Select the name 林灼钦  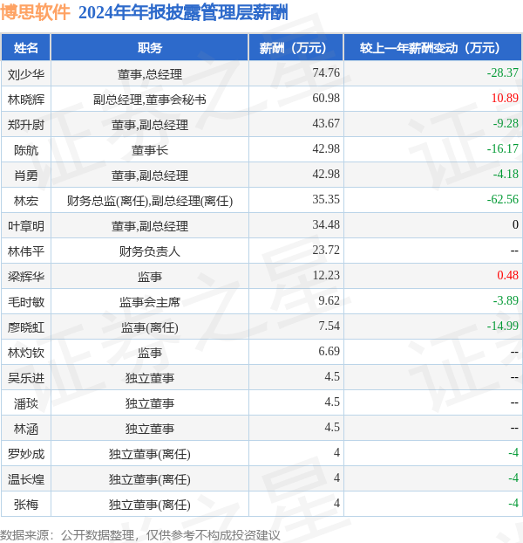click(x=26, y=353)
